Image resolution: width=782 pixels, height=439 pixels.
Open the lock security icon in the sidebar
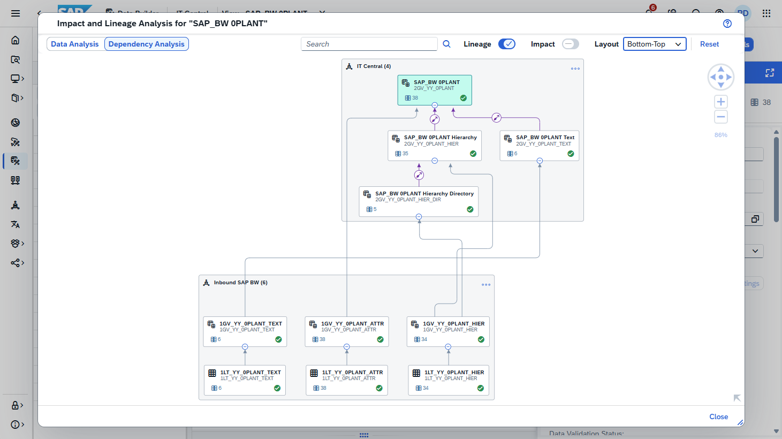click(16, 405)
